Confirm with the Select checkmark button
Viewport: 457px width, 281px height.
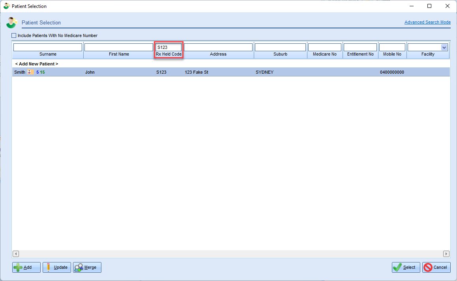point(406,267)
